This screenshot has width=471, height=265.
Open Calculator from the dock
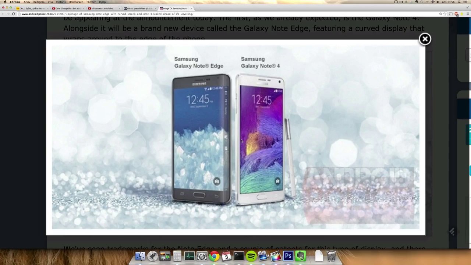coord(177,256)
